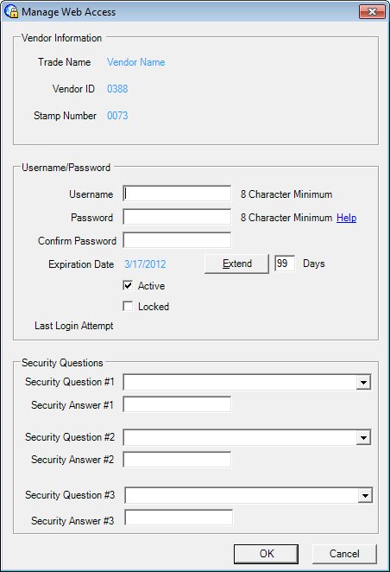Enable the Locked checkbox
390x572 pixels.
(x=128, y=306)
